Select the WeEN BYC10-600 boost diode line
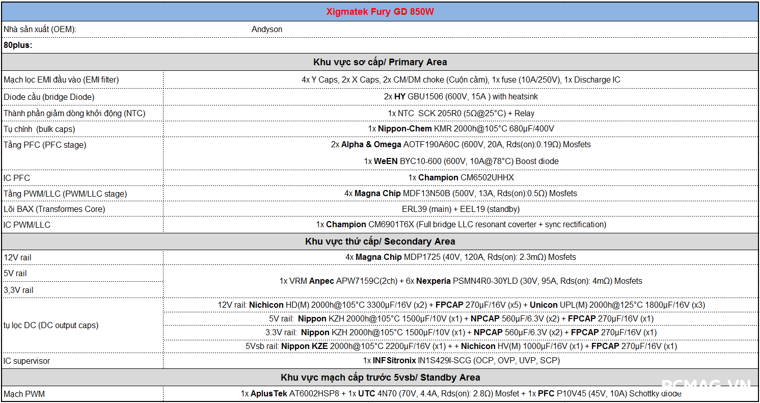The image size is (760, 403). (460, 162)
